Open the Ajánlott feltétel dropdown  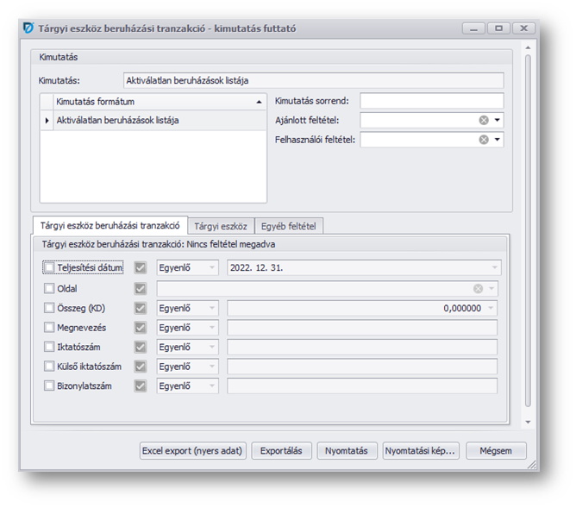(x=498, y=120)
